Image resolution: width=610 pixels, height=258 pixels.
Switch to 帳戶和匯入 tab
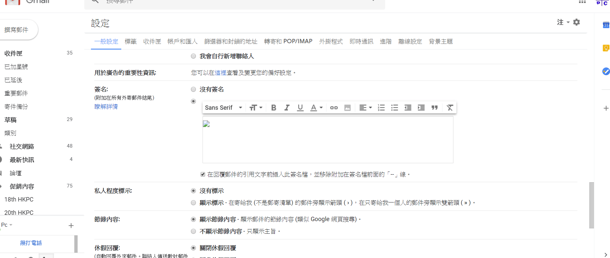(x=183, y=42)
